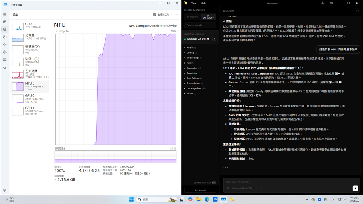Click the Run new task button

pos(162,15)
